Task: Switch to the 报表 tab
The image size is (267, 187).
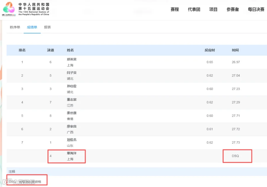Action: click(x=47, y=27)
